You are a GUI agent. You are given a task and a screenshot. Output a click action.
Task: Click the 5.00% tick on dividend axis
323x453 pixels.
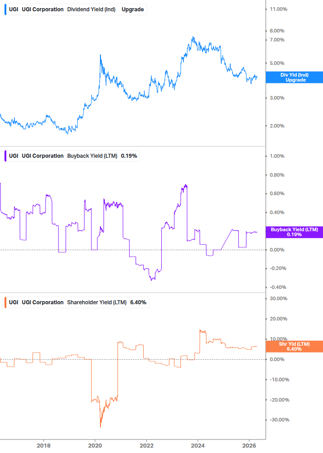click(277, 63)
